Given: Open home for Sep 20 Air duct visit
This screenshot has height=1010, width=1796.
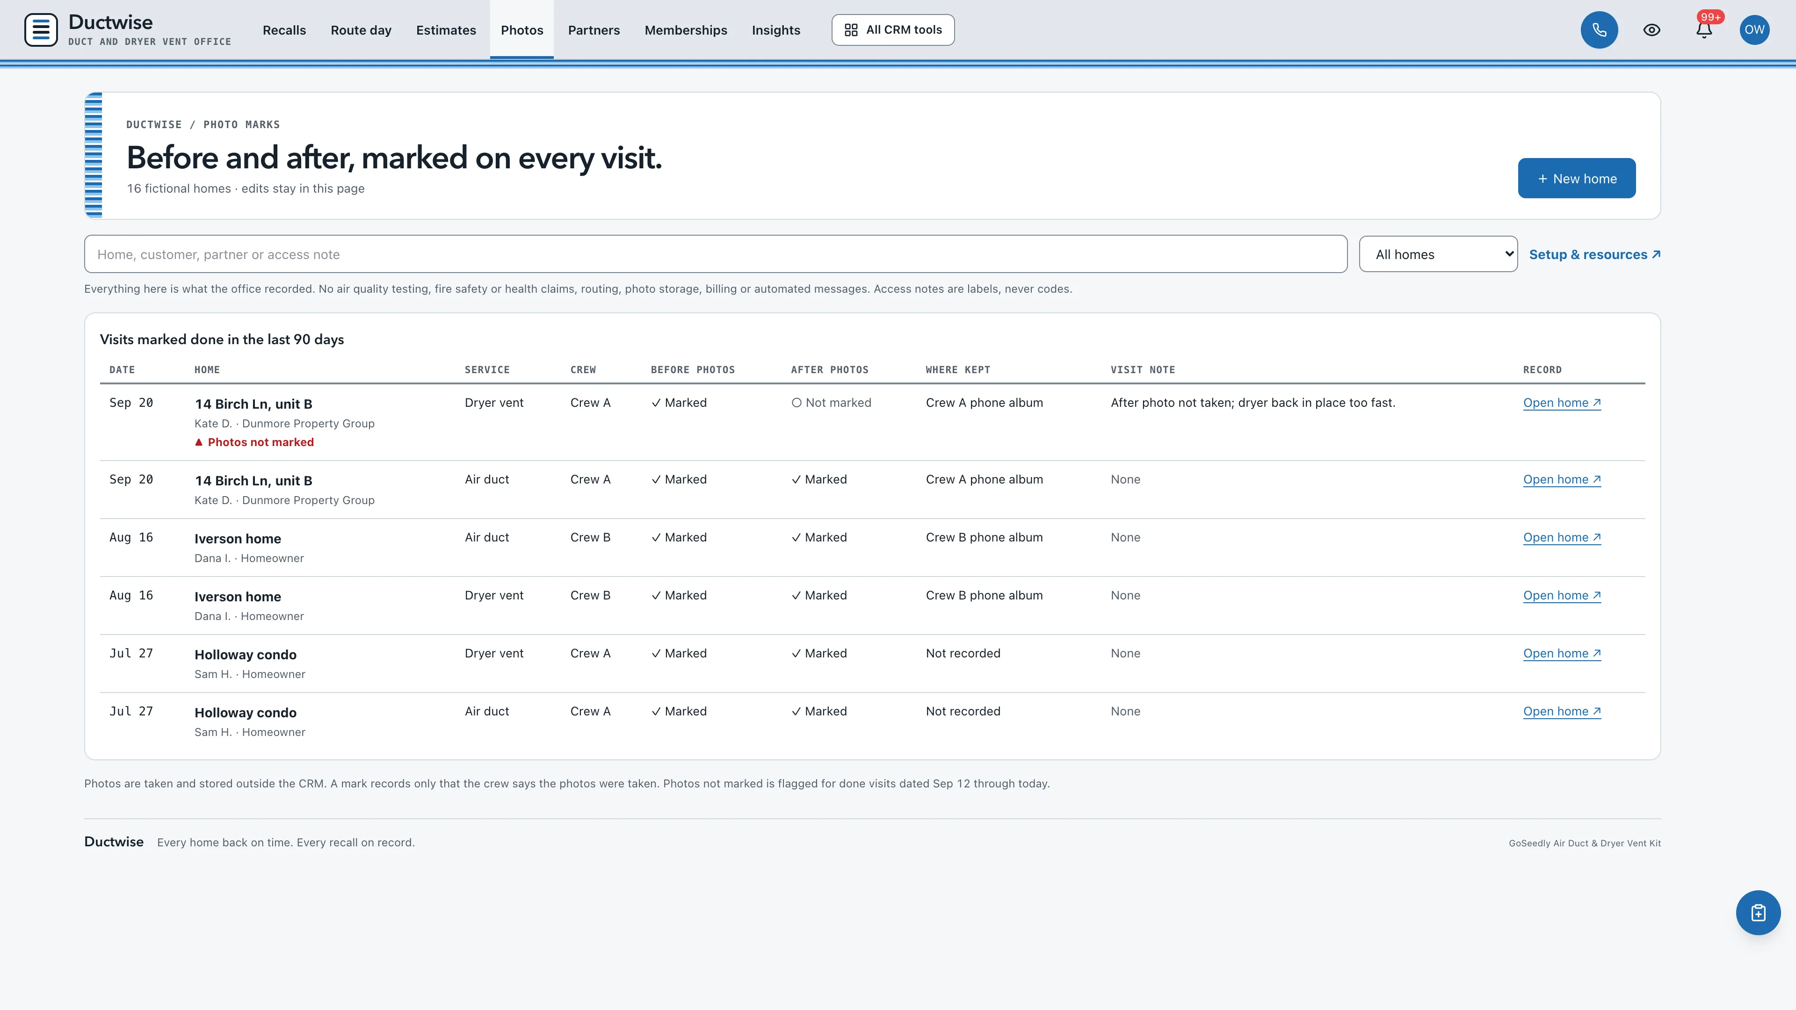Looking at the screenshot, I should pos(1562,480).
